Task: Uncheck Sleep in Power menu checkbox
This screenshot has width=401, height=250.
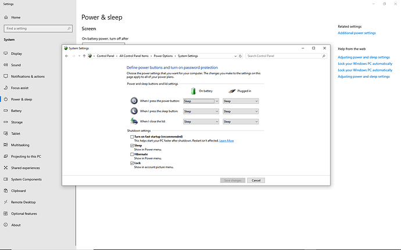Action: point(132,146)
